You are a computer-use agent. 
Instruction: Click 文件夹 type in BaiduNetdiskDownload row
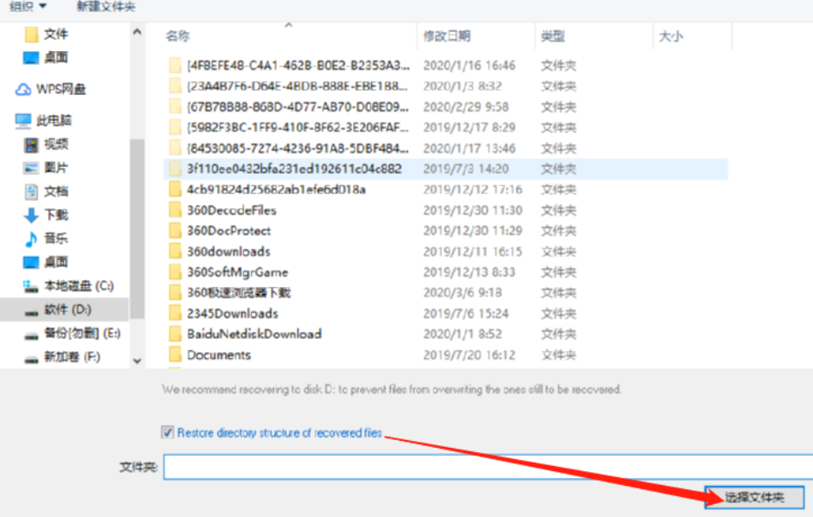559,334
